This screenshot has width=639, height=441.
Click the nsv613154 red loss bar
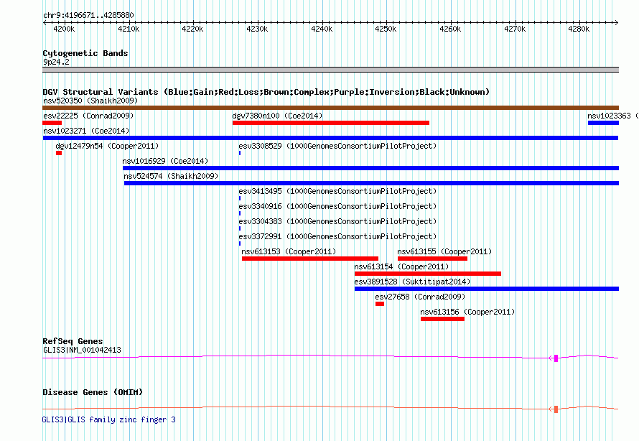pyautogui.click(x=428, y=274)
